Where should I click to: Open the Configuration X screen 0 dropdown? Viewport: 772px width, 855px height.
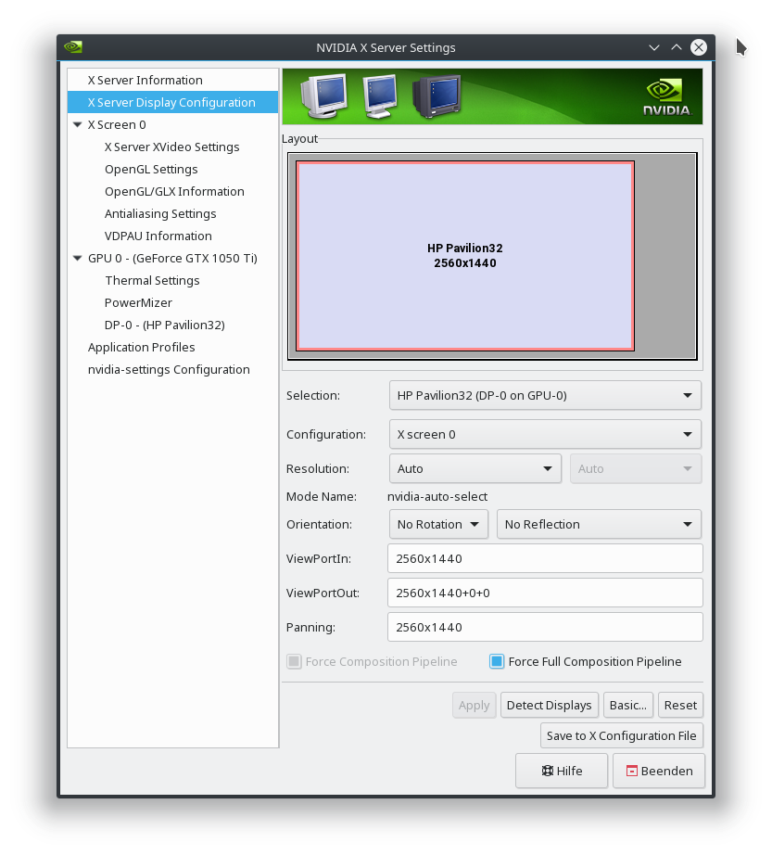click(x=545, y=435)
